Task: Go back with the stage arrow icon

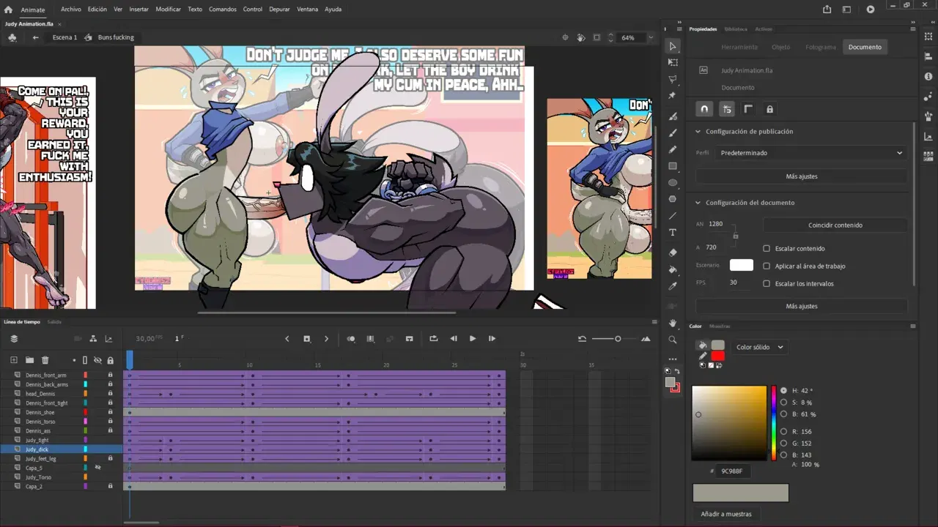Action: pyautogui.click(x=35, y=37)
